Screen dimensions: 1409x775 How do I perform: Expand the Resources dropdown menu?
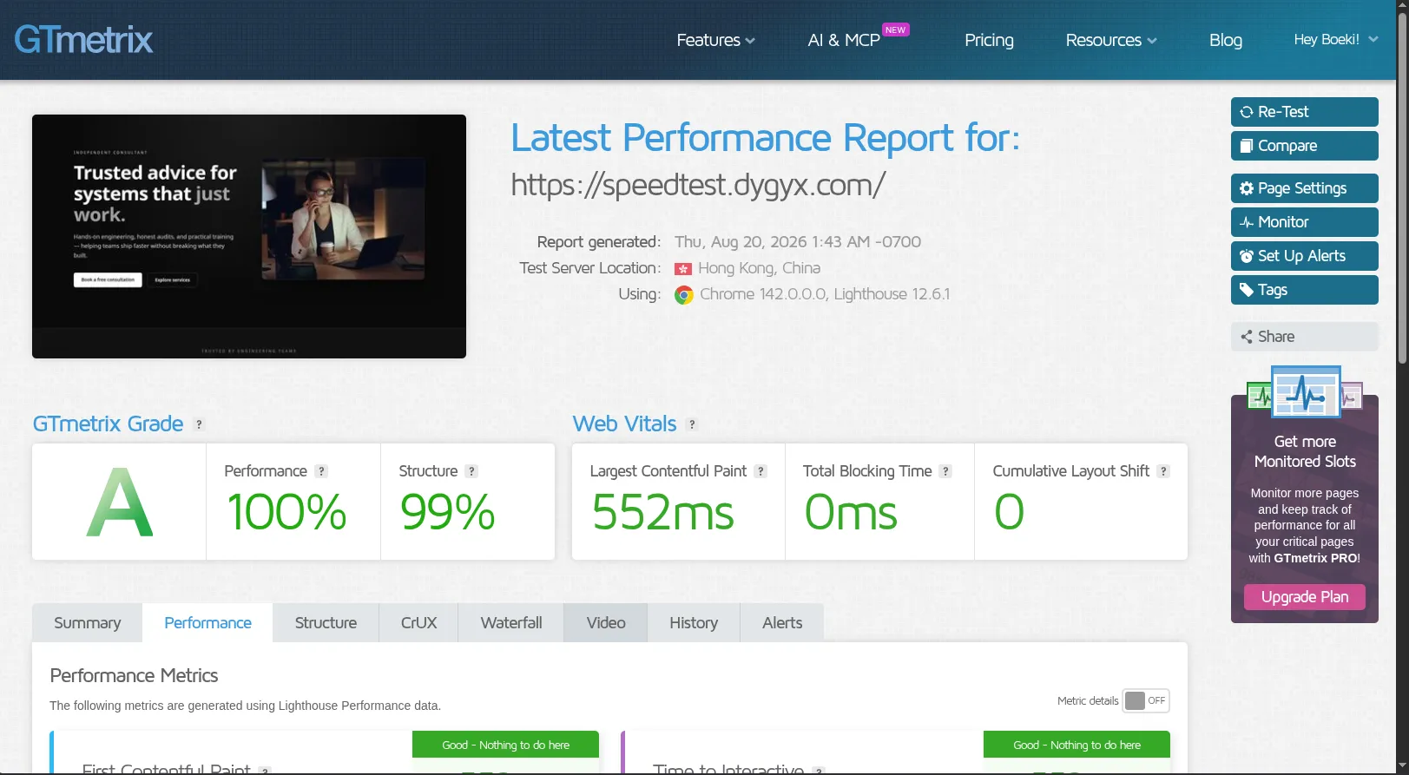1111,40
